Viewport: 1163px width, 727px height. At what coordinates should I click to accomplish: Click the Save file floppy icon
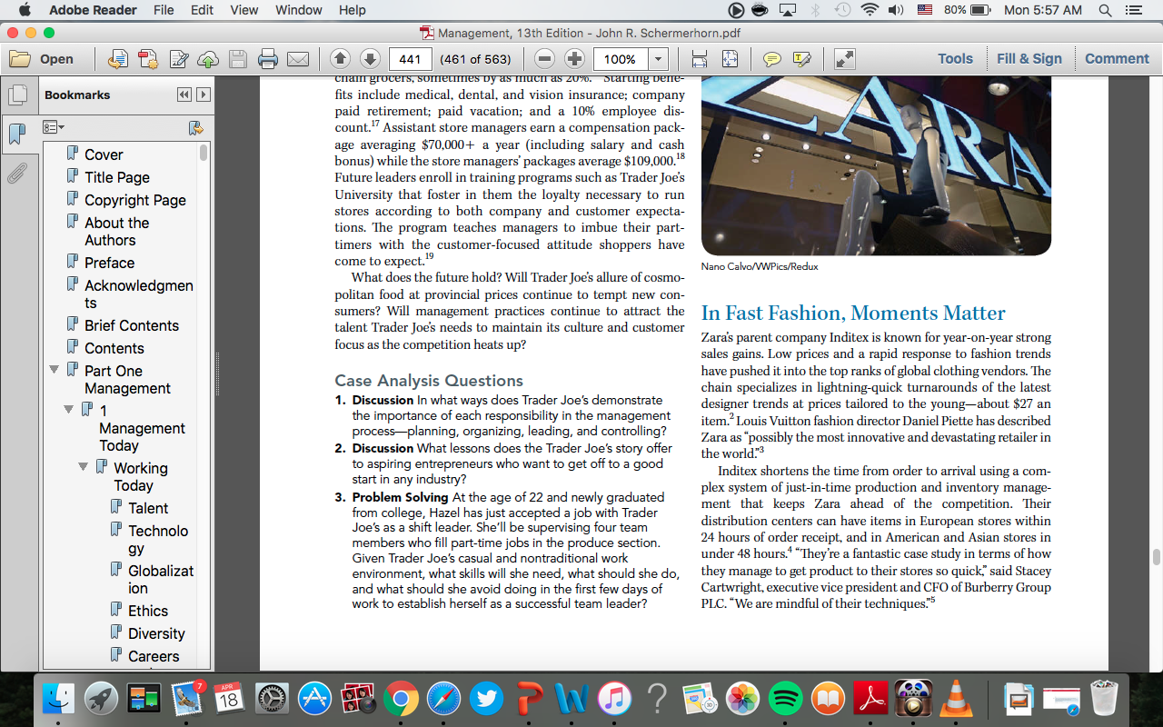click(x=238, y=59)
